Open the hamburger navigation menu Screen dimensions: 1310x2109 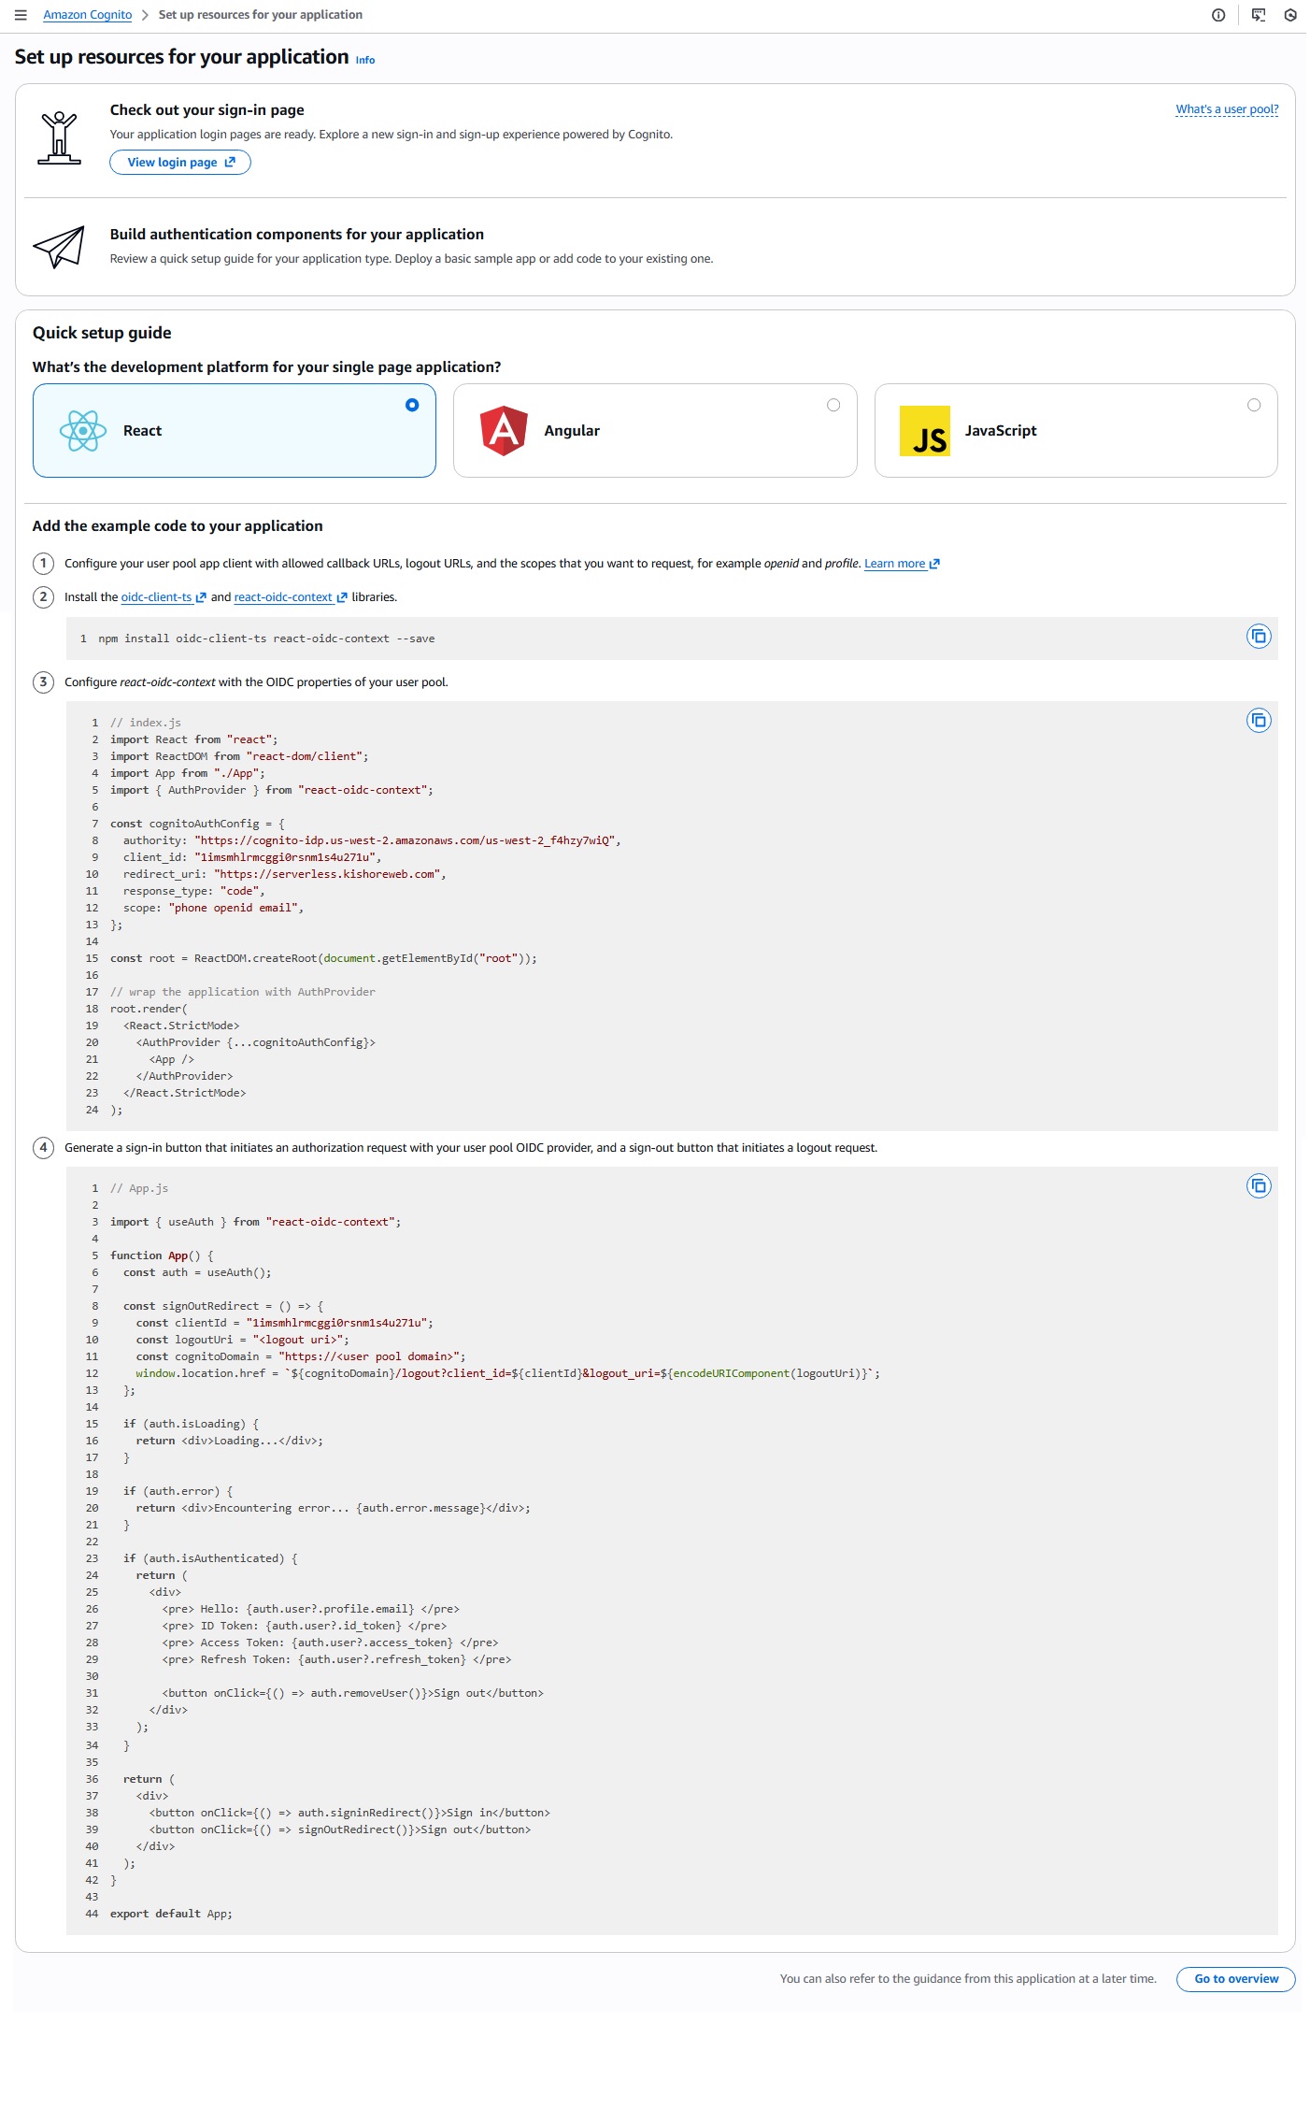21,15
